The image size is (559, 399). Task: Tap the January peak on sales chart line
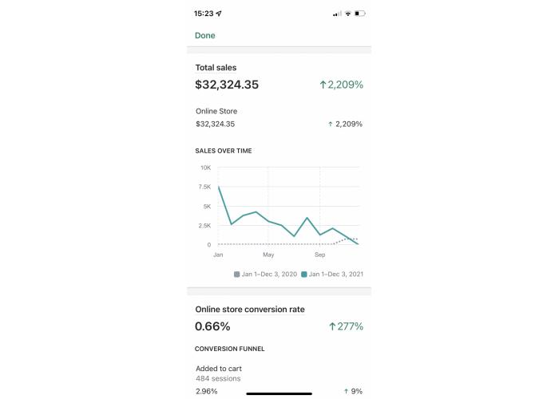coord(219,187)
